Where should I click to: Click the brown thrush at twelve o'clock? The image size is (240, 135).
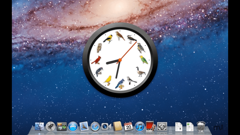120,36
